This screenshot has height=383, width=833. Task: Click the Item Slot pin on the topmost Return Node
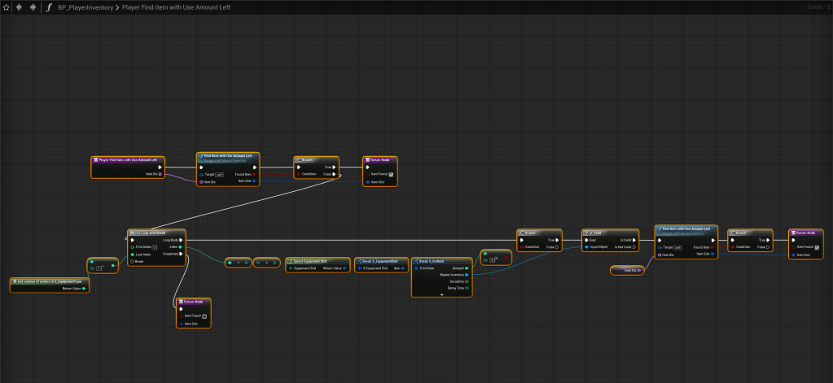(367, 182)
